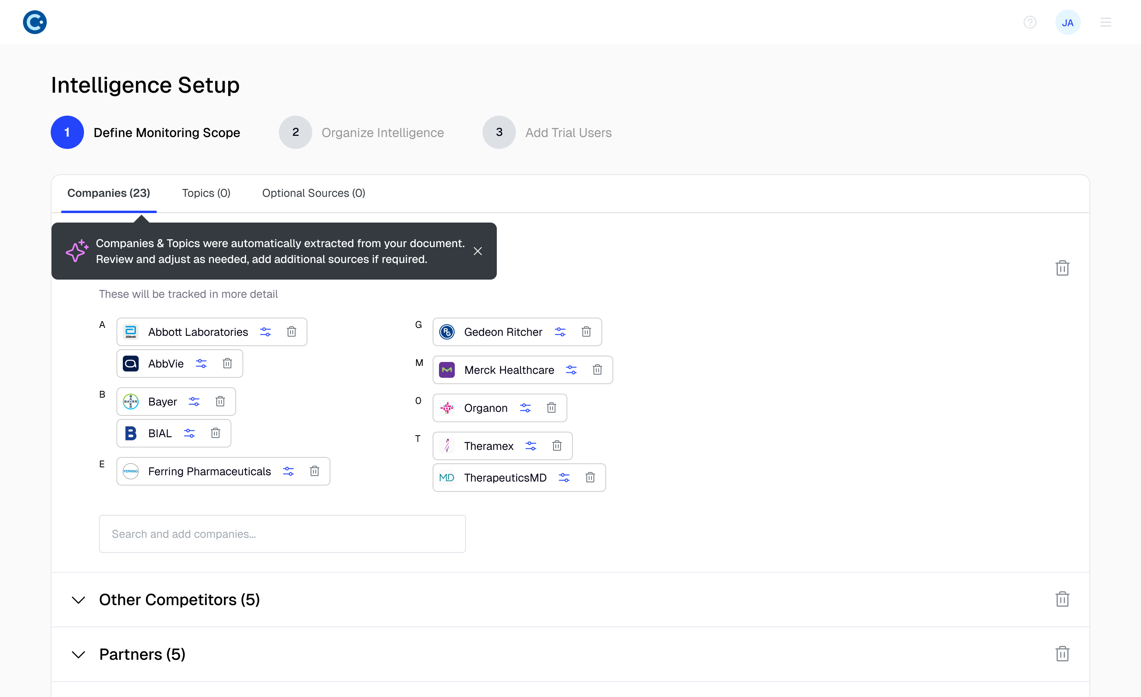Adjust Bayer tracking settings icon
This screenshot has height=697, width=1141.
194,401
